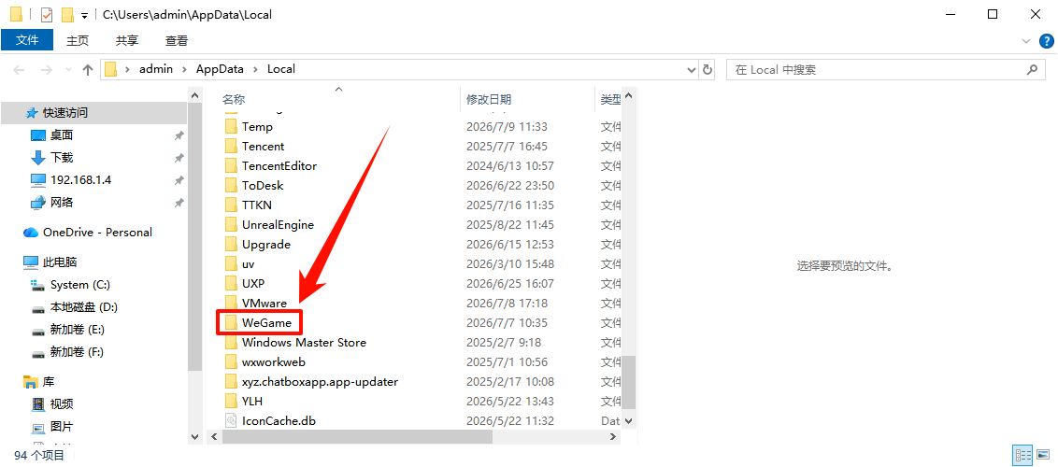1058x467 pixels.
Task: Switch to details view layout icon
Action: click(1022, 455)
